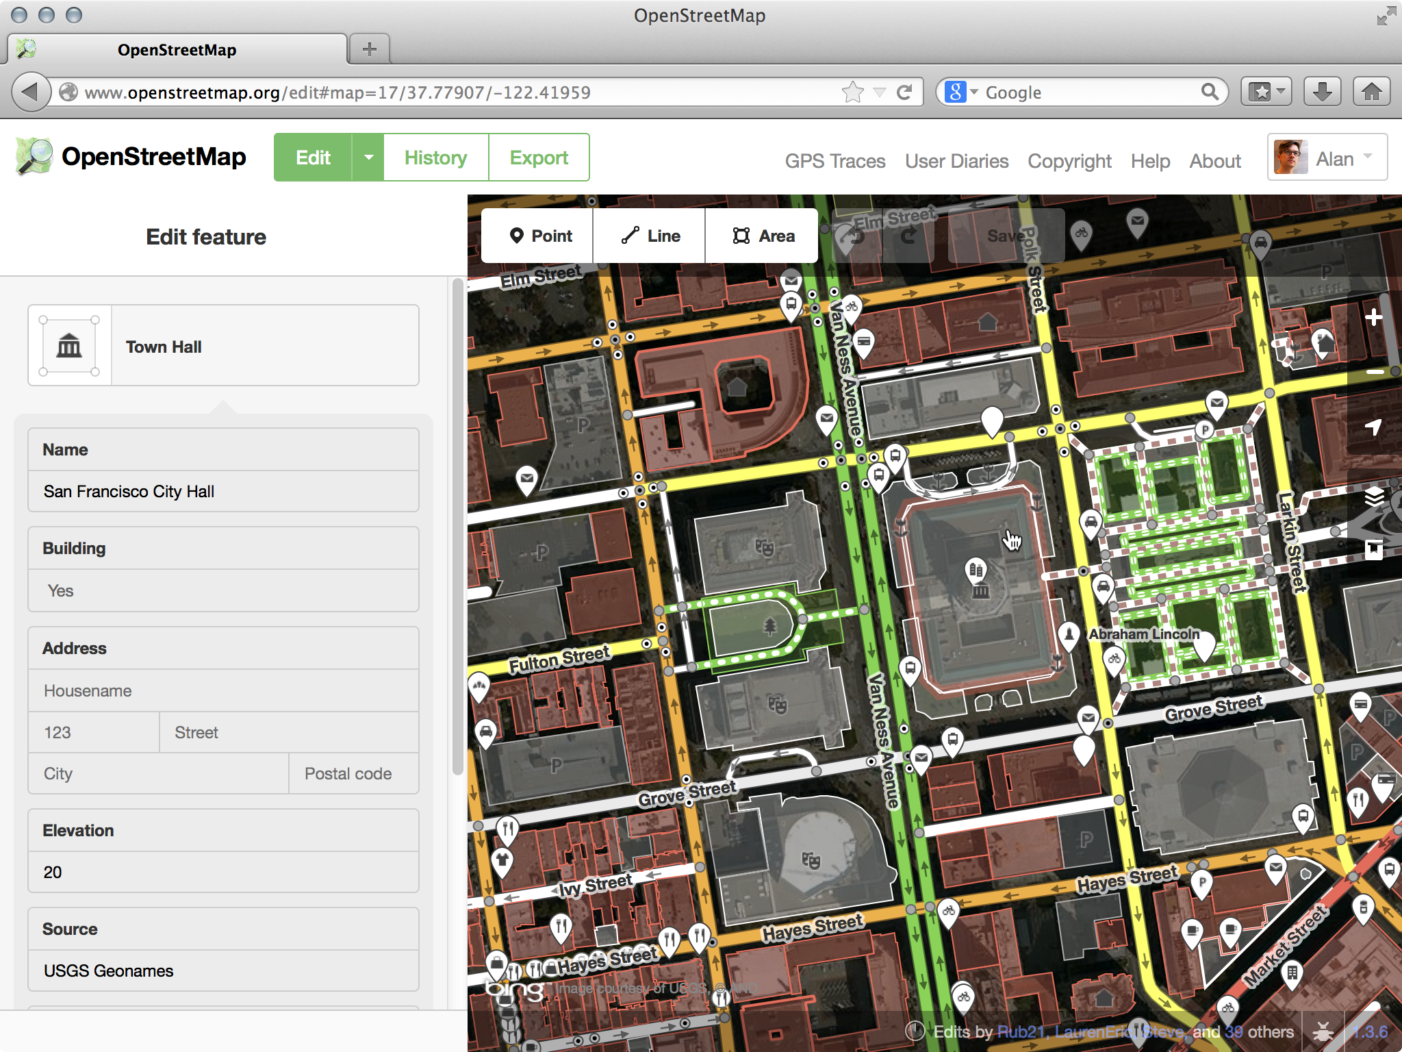Viewport: 1402px width, 1052px height.
Task: Click the Town Hall feature type button
Action: pyautogui.click(x=223, y=346)
